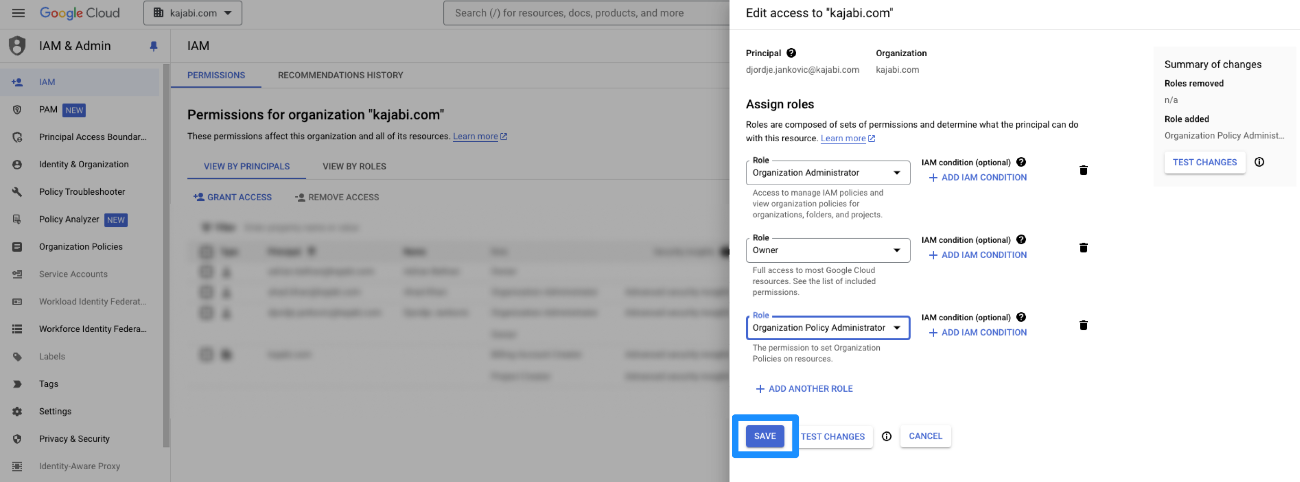Switch to Recommendations History tab

coord(340,75)
